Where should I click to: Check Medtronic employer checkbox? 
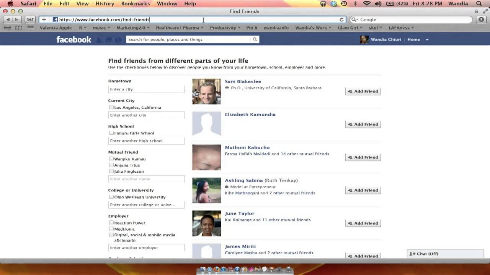pos(111,229)
